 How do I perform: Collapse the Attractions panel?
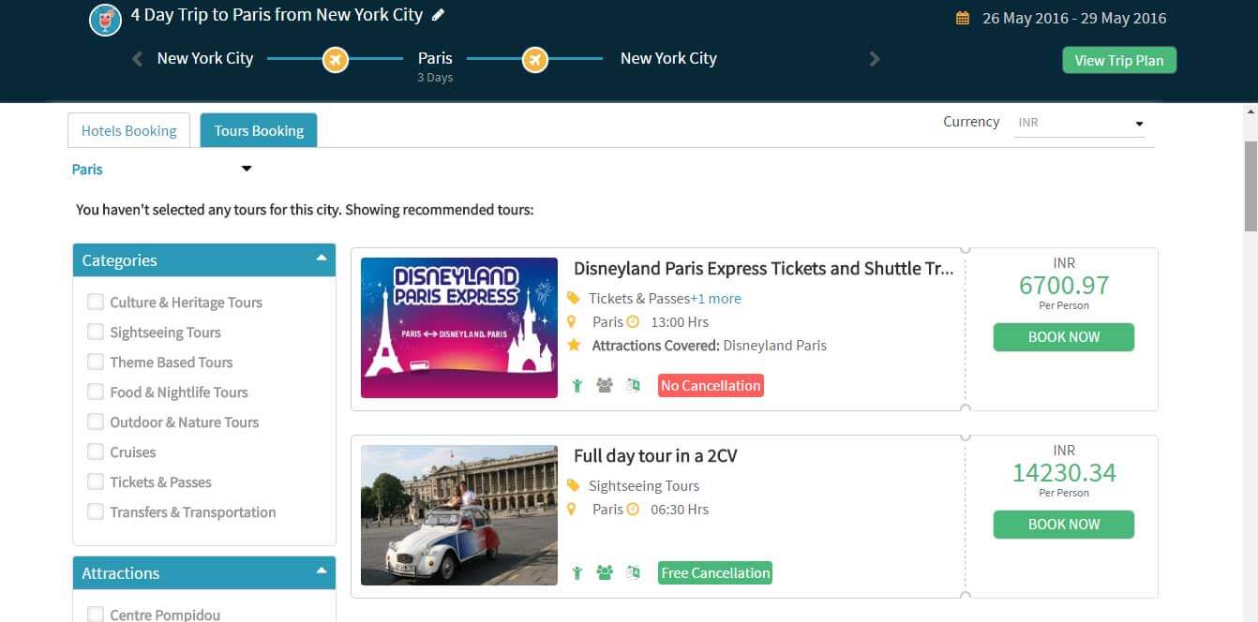(322, 570)
